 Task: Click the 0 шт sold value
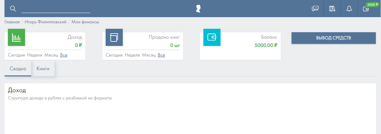coord(175,45)
